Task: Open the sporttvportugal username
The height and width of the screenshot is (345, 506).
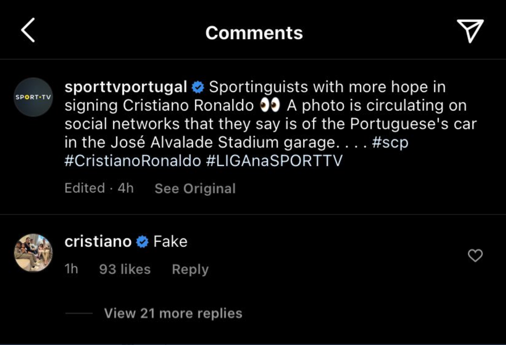Action: 126,87
